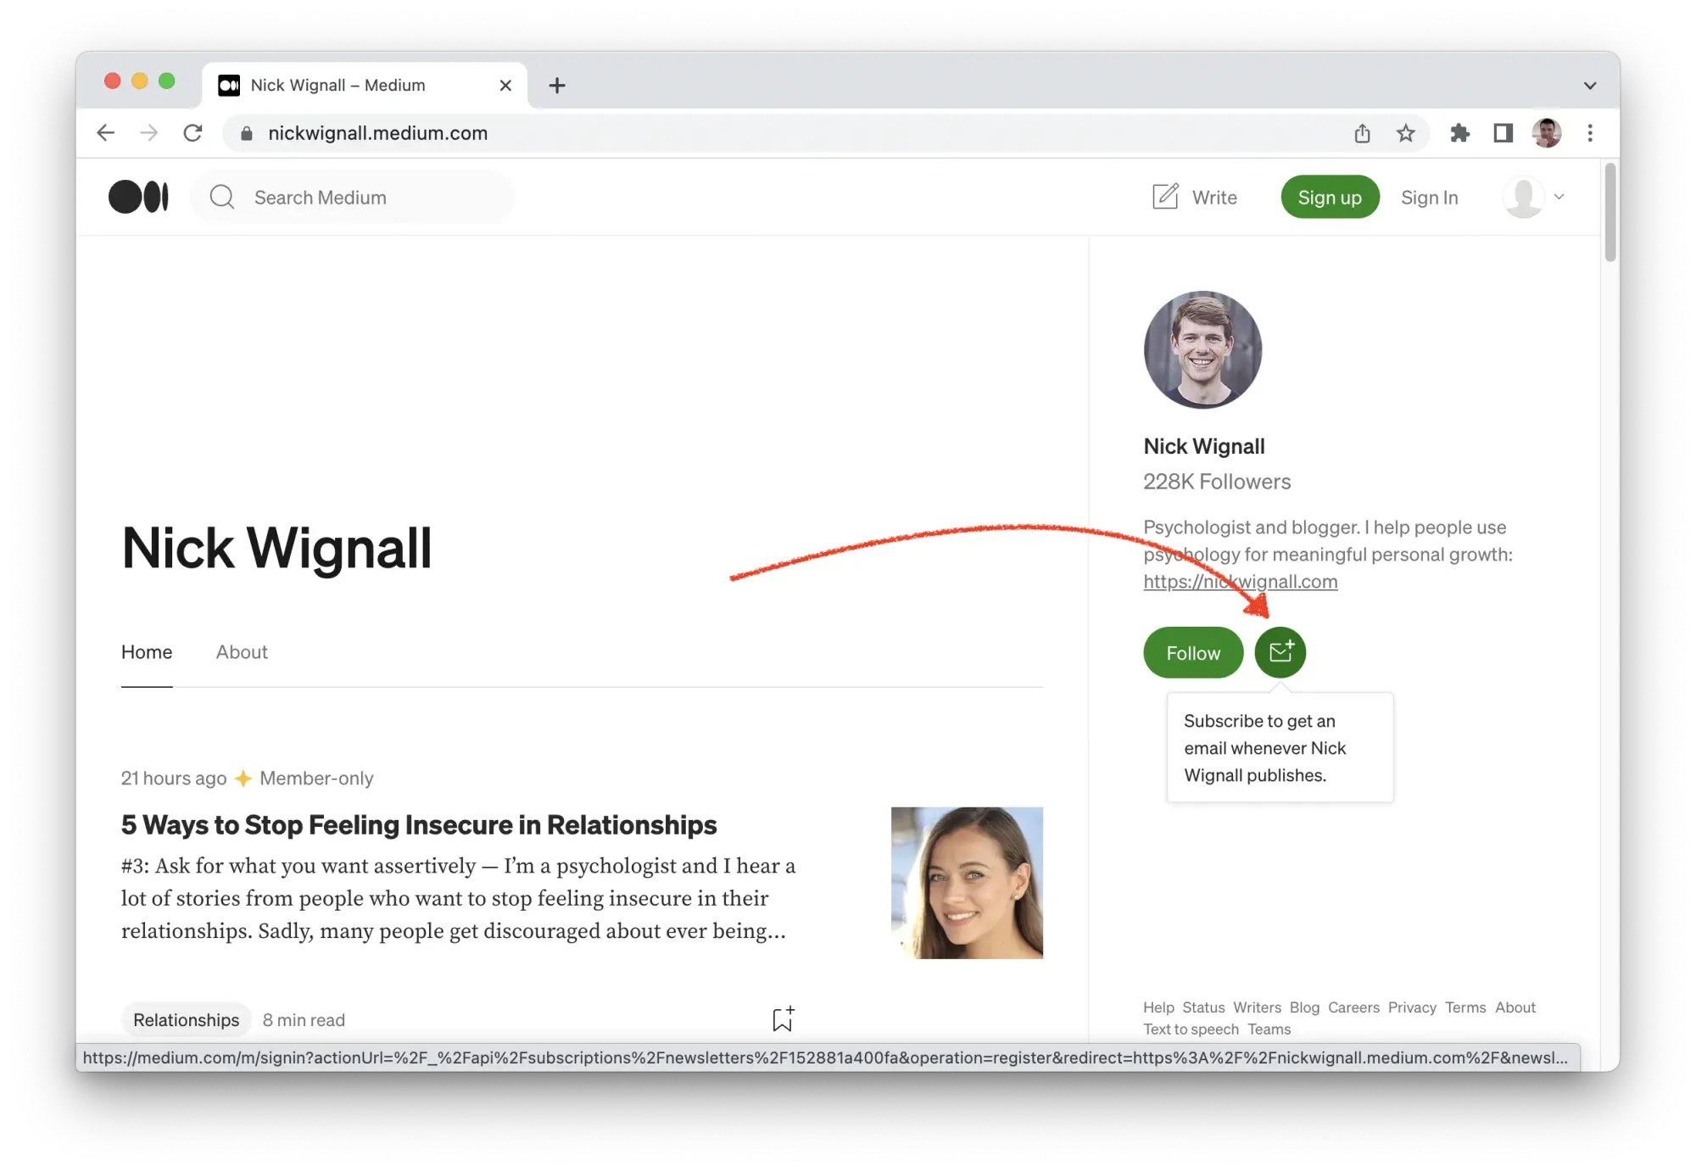Click the search icon on Medium
Viewport: 1696px width, 1172px height.
[221, 196]
